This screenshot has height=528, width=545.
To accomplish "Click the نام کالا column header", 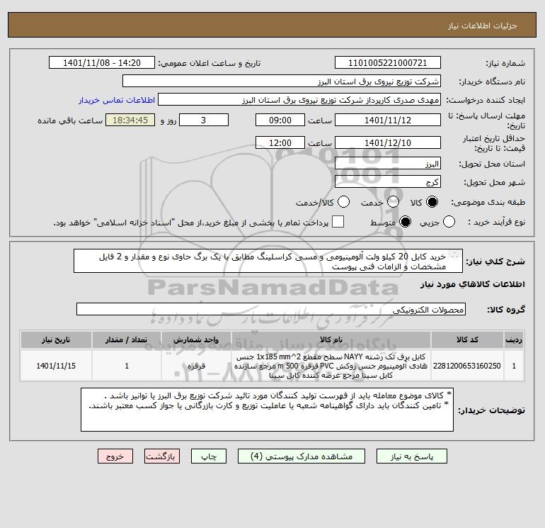I will [x=331, y=339].
